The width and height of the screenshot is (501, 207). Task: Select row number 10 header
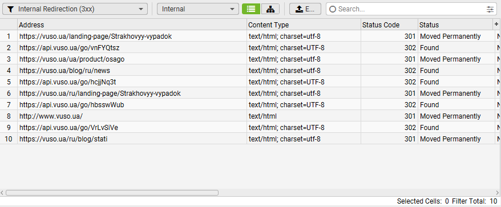pyautogui.click(x=9, y=139)
